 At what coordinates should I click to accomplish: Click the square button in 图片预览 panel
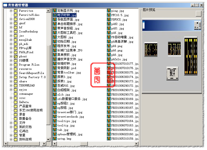[198, 13]
